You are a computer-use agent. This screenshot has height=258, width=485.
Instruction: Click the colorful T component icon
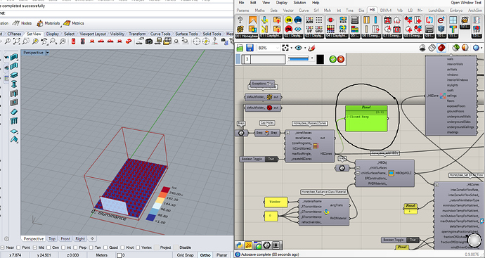453,29
